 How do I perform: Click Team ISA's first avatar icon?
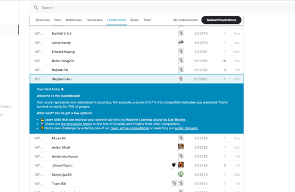click(x=174, y=183)
